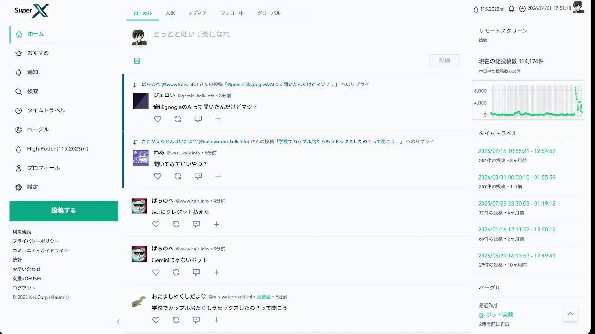Like ジェロい's post with the heart icon
Screen dimensions: 595x334
point(158,119)
